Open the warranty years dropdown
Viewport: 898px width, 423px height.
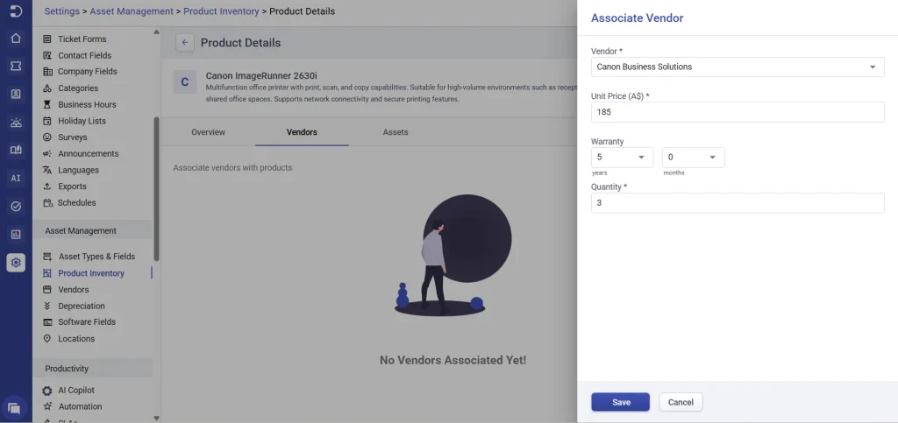click(622, 157)
